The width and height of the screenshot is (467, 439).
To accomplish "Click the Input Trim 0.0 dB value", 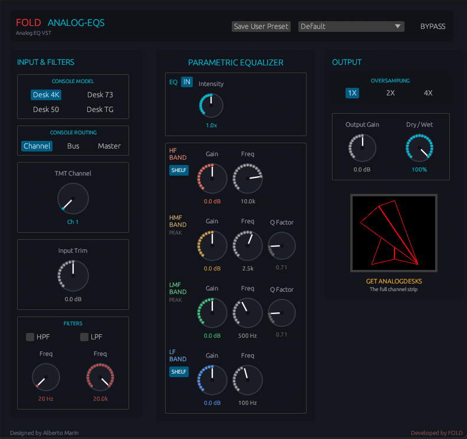I will coord(73,299).
